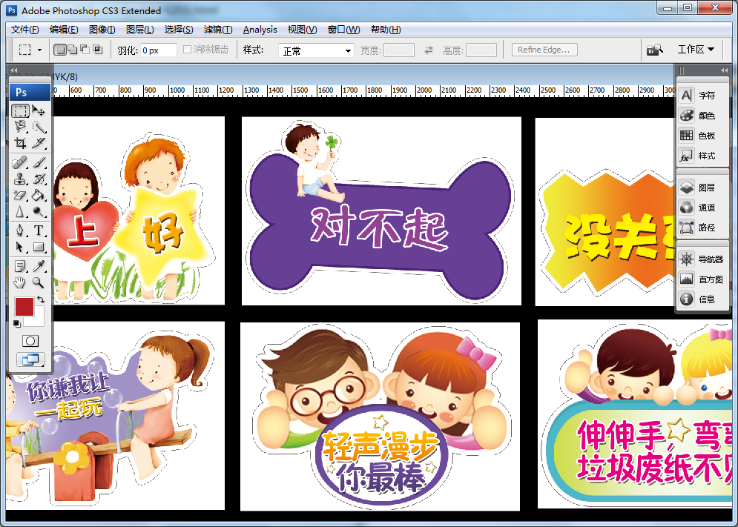
Task: Select the Move tool
Action: 39,111
